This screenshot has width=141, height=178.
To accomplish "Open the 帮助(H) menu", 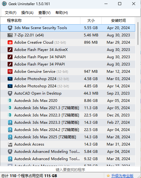I will tap(62, 13).
